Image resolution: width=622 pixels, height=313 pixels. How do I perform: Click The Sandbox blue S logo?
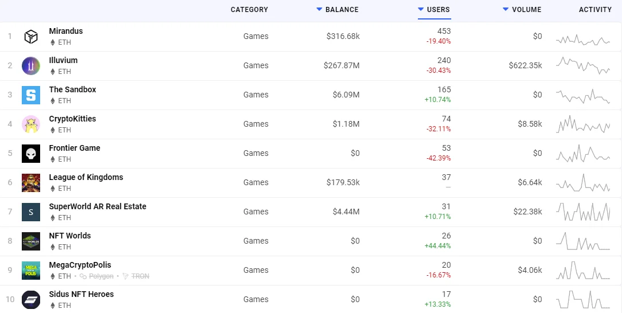31,95
